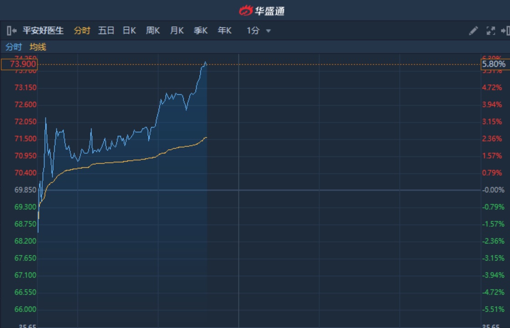Switch to the 分时 intraday tab
Screen dimensions: 510x328
(82, 31)
